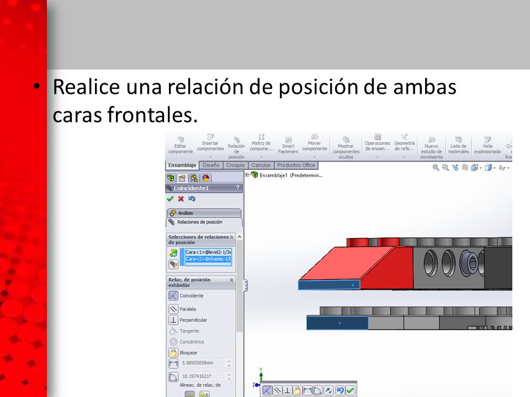Open the DisplayManager color-ball tab
The width and height of the screenshot is (530, 397).
(x=205, y=178)
